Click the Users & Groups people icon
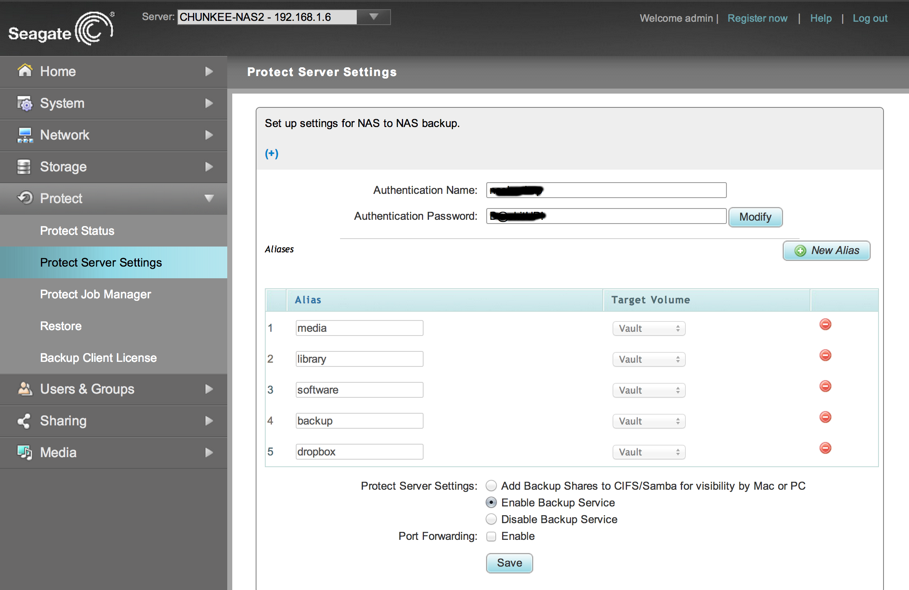Image resolution: width=909 pixels, height=590 pixels. pyautogui.click(x=25, y=389)
